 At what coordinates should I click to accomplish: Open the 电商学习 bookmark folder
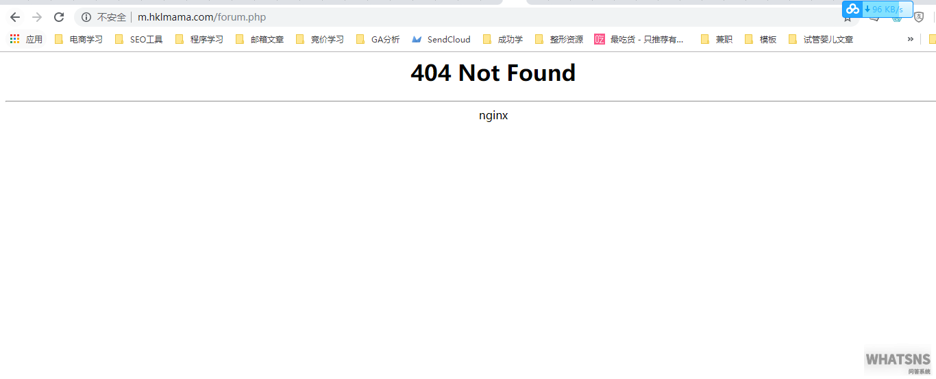[x=79, y=40]
